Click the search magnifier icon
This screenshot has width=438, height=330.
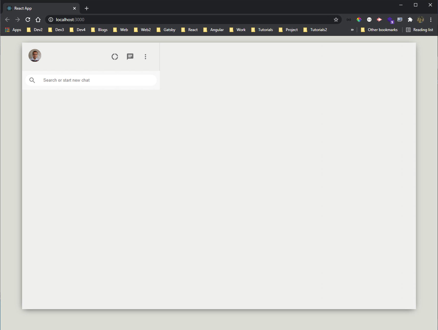(x=32, y=80)
